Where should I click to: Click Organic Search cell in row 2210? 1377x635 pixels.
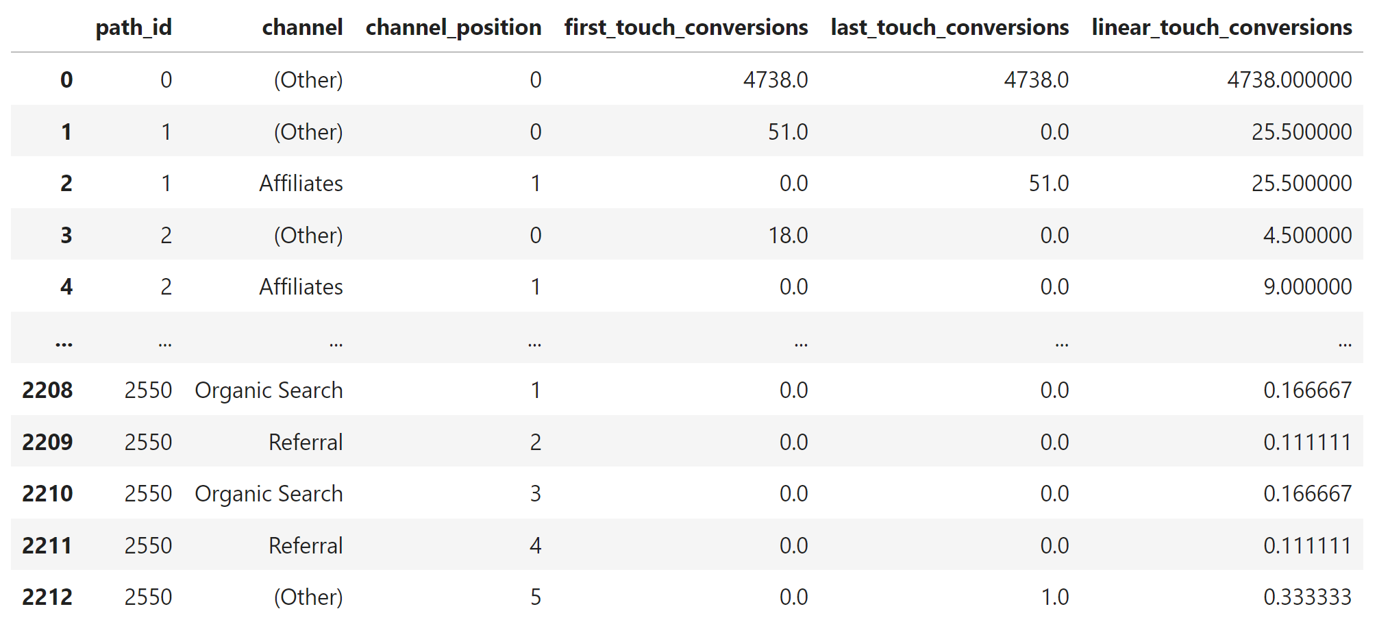[269, 493]
